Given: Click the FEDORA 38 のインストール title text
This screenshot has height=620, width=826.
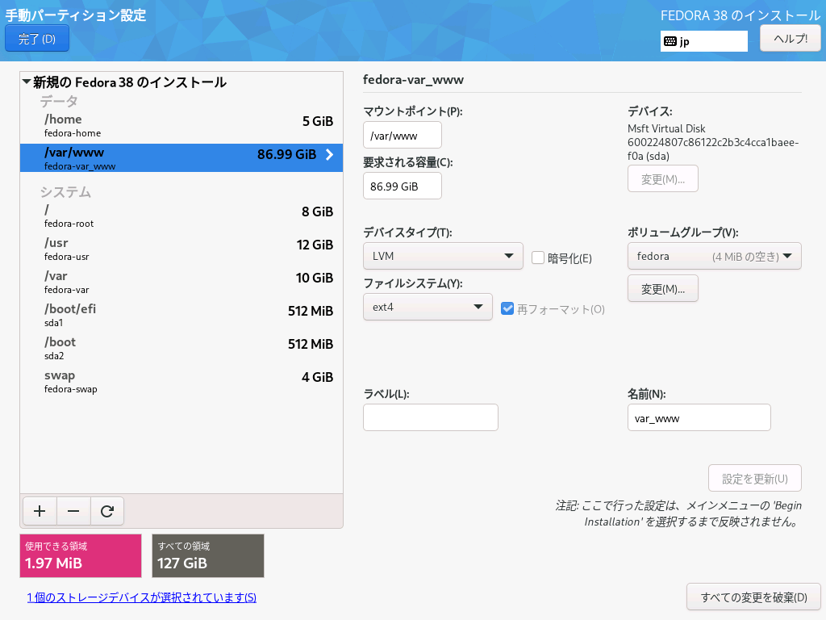Looking at the screenshot, I should (x=740, y=15).
